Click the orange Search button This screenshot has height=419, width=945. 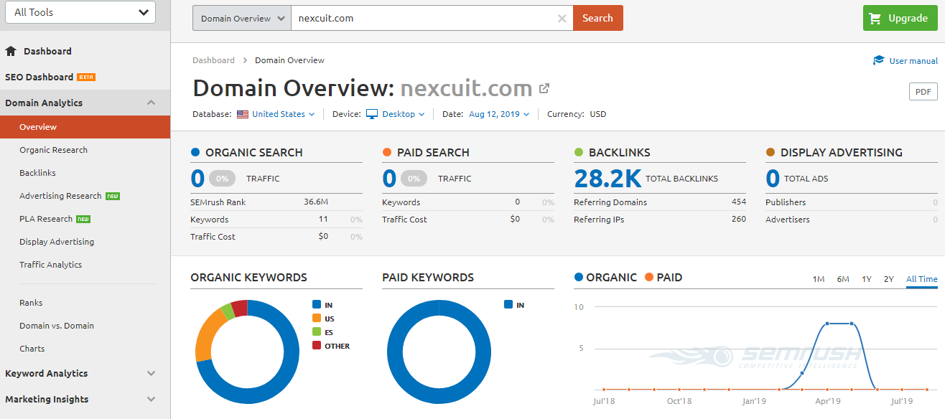click(597, 18)
